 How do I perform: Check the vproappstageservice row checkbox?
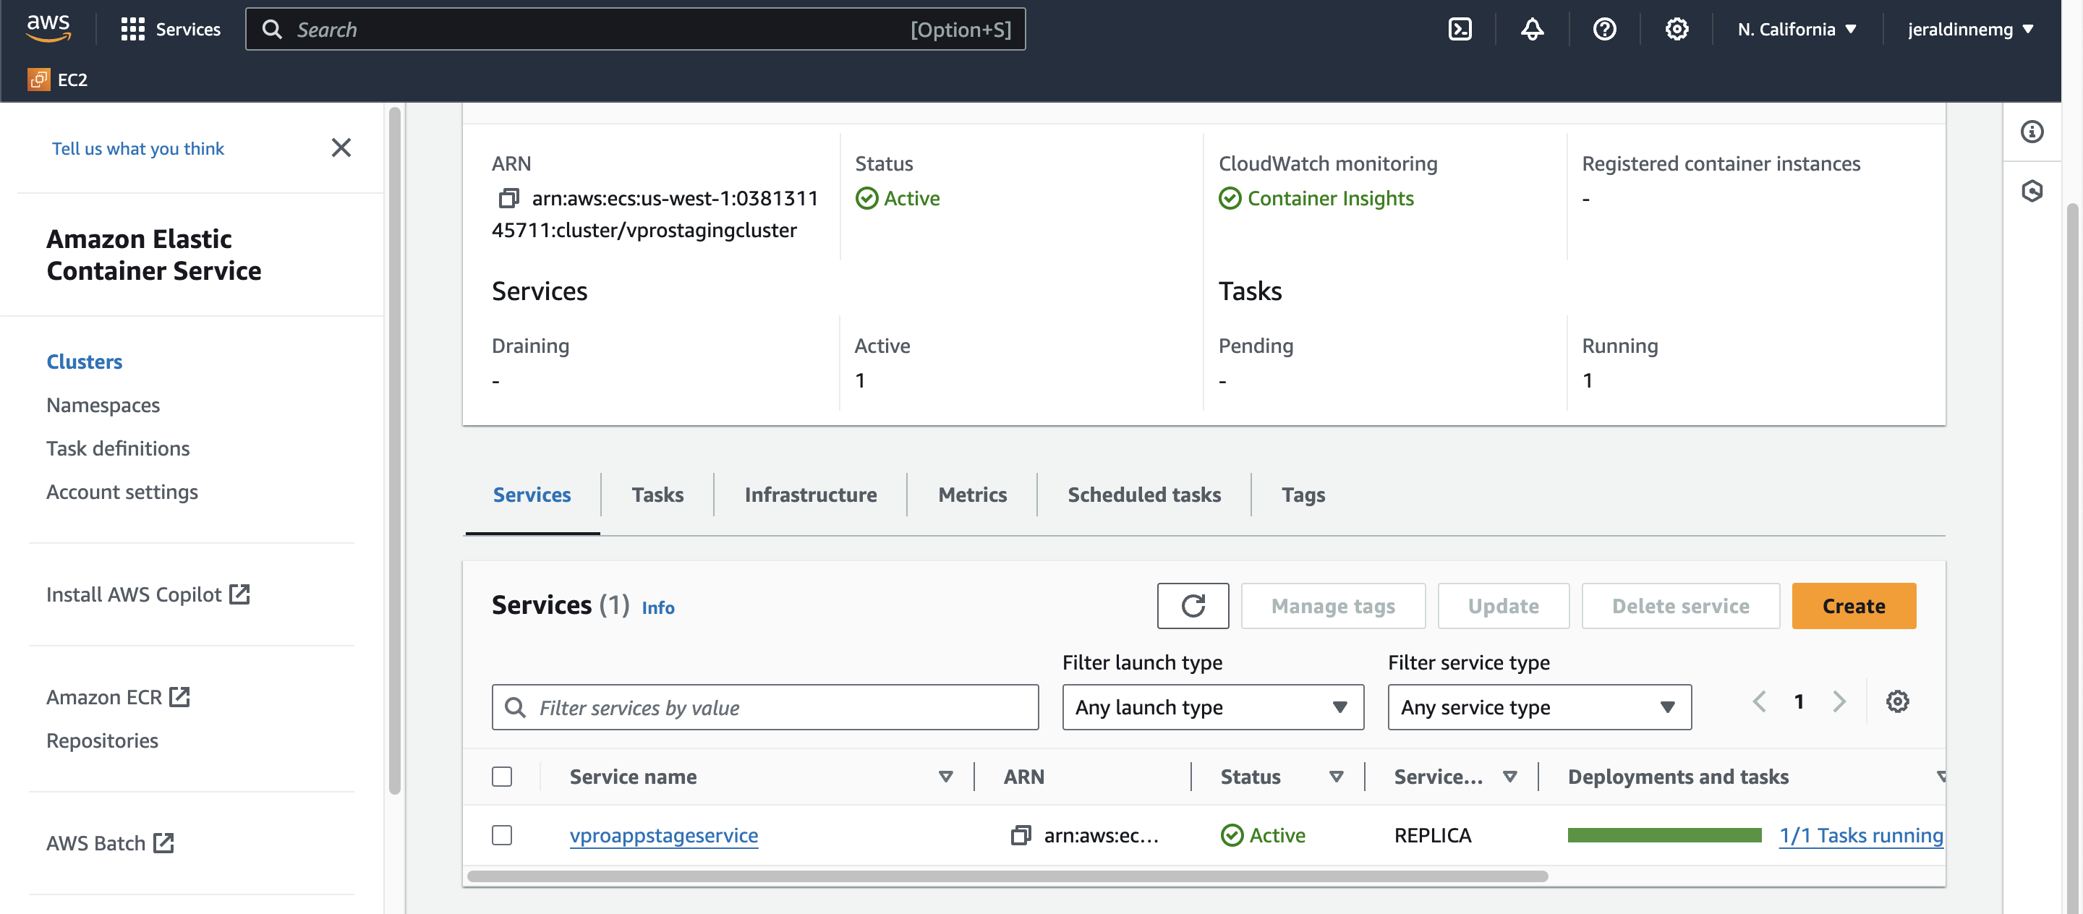pyautogui.click(x=501, y=834)
